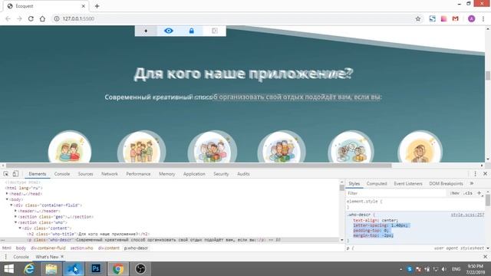Toggle the .cls classes button
Viewport: 491px width, 276px height.
(468, 193)
